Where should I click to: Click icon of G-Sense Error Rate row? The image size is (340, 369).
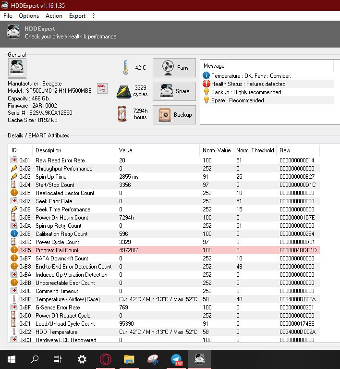tap(14, 307)
